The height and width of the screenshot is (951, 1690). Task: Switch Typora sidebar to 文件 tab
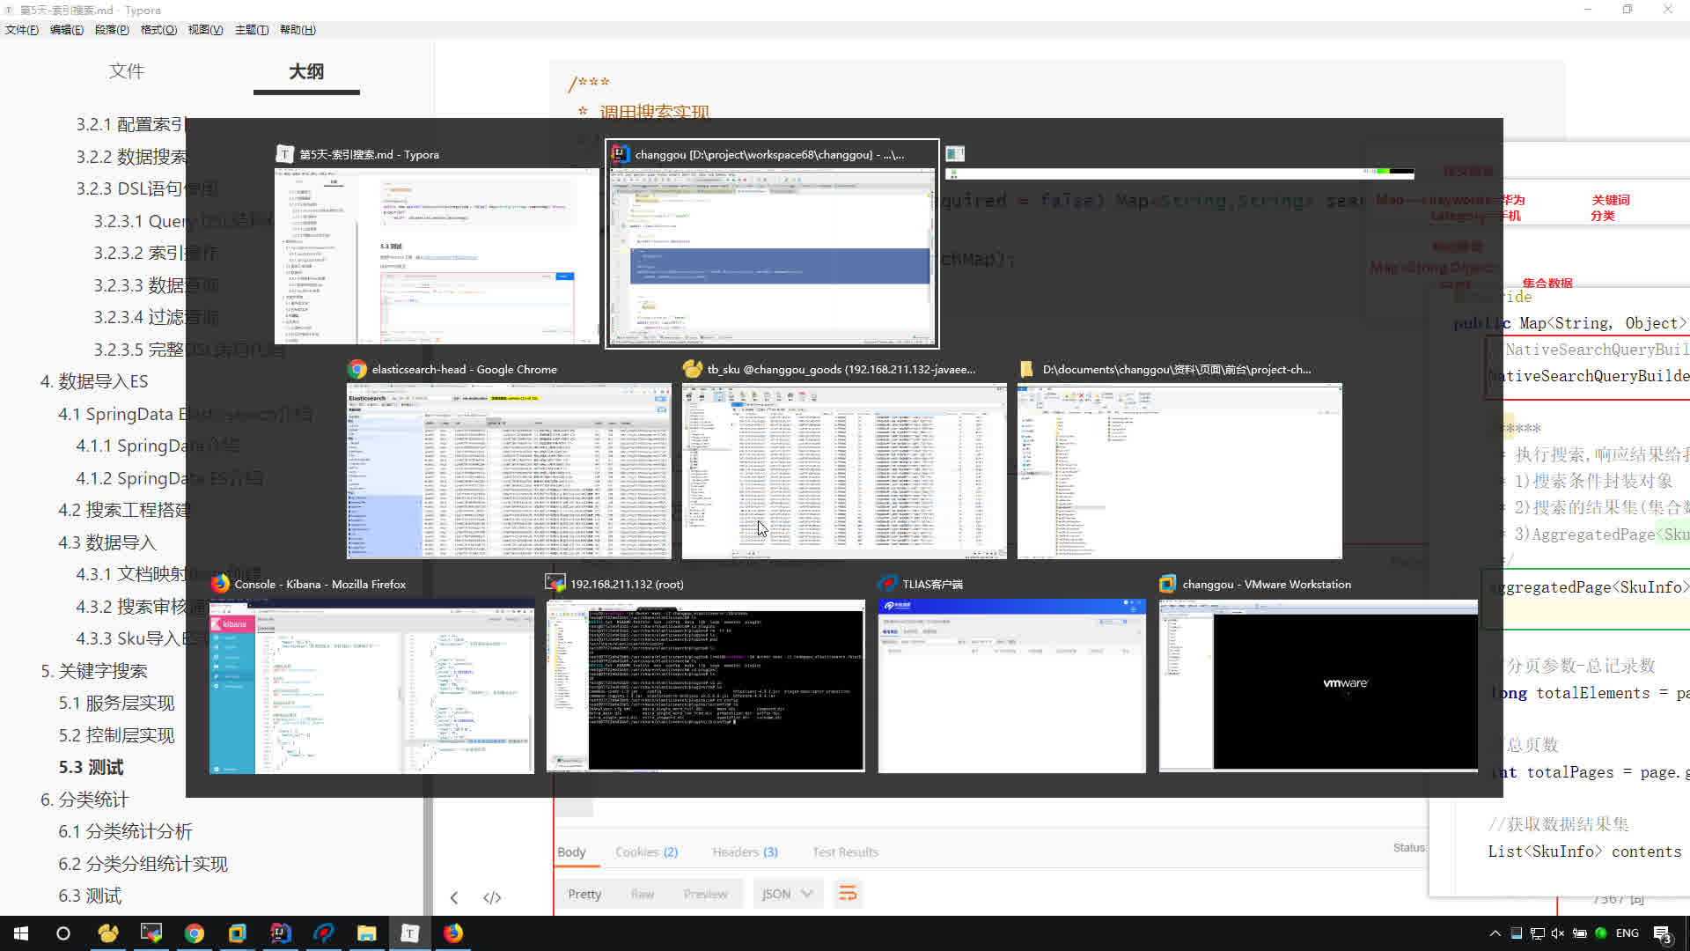(x=127, y=71)
